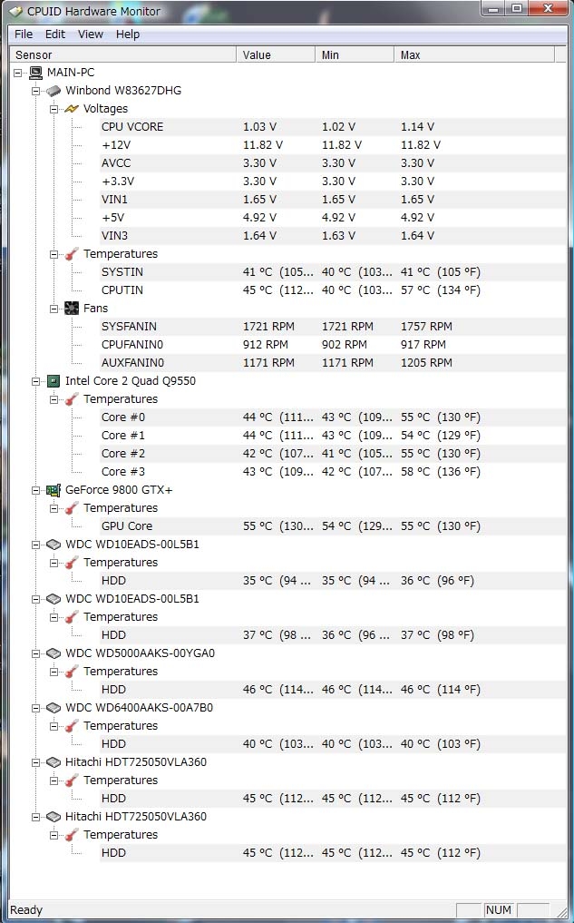The image size is (574, 923).
Task: Collapse the Fans tree section
Action: click(54, 309)
